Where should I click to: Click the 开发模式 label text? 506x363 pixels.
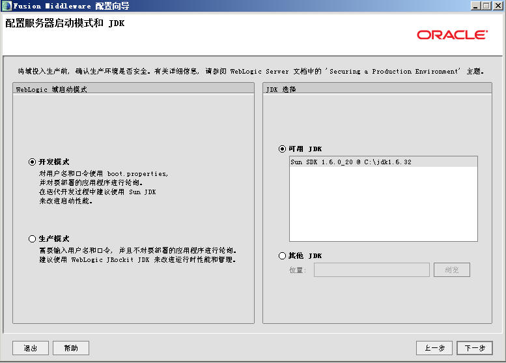point(54,162)
